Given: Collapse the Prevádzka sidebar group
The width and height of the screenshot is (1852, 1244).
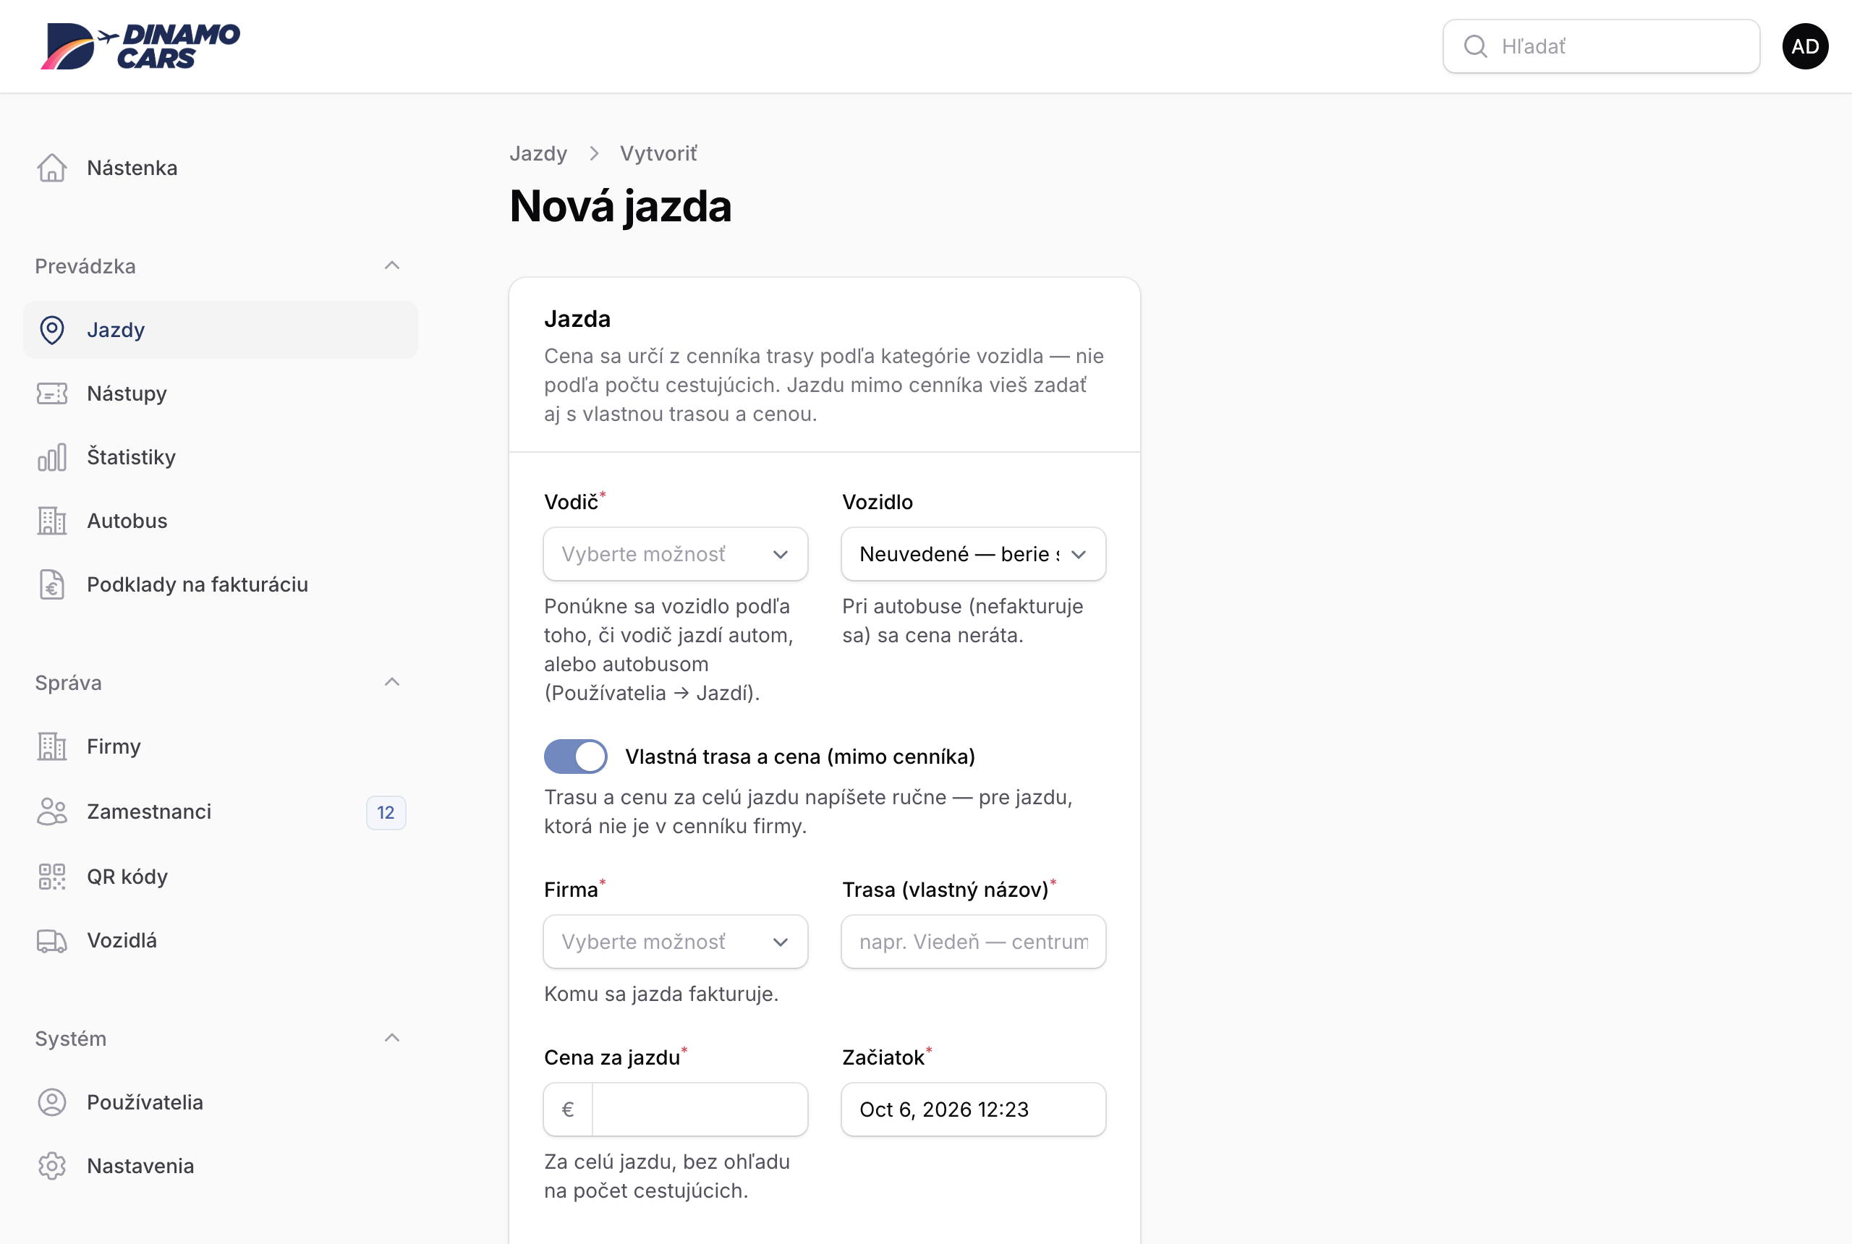Looking at the screenshot, I should point(392,265).
